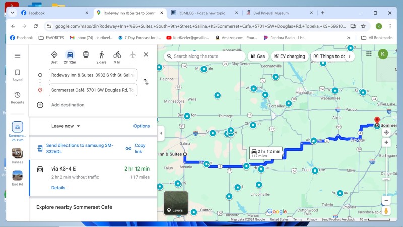Open route Options

[x=142, y=126]
